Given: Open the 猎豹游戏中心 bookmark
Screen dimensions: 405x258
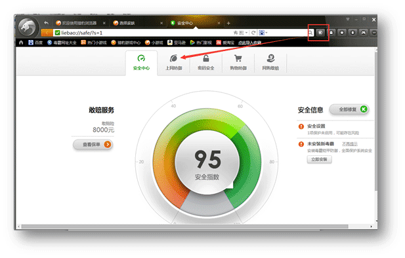Looking at the screenshot, I should [x=126, y=43].
